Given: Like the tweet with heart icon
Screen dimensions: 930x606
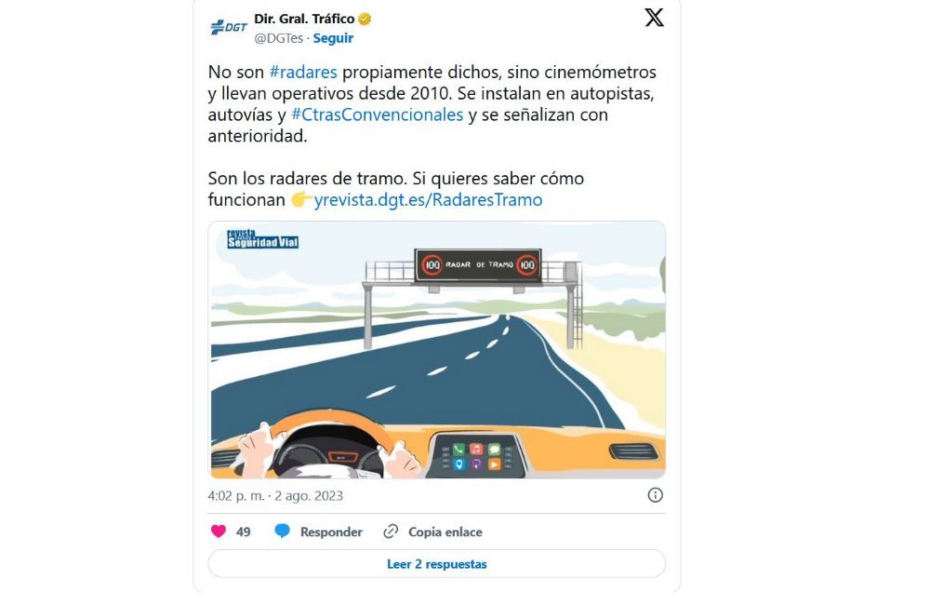Looking at the screenshot, I should (x=219, y=532).
